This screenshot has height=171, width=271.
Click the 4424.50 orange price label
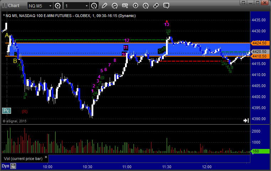pos(260,43)
